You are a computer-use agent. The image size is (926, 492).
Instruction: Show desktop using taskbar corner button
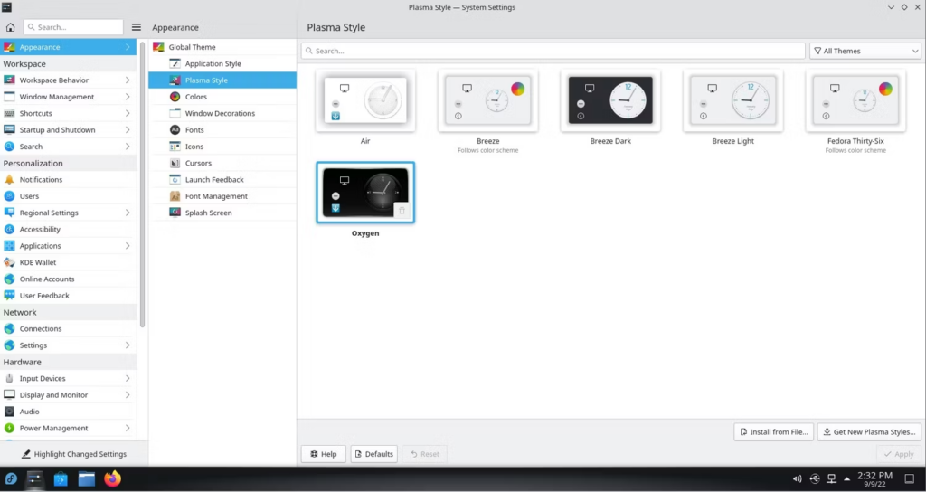(910, 478)
